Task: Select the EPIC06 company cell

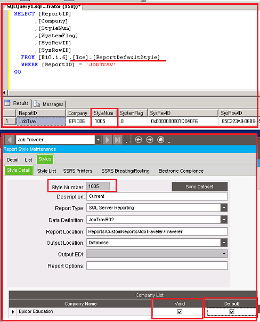Action: [78, 122]
